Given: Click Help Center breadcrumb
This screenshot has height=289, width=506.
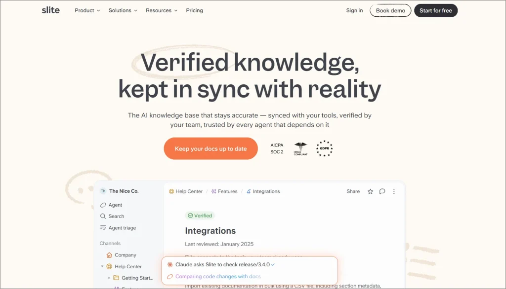Looking at the screenshot, I should coord(186,191).
